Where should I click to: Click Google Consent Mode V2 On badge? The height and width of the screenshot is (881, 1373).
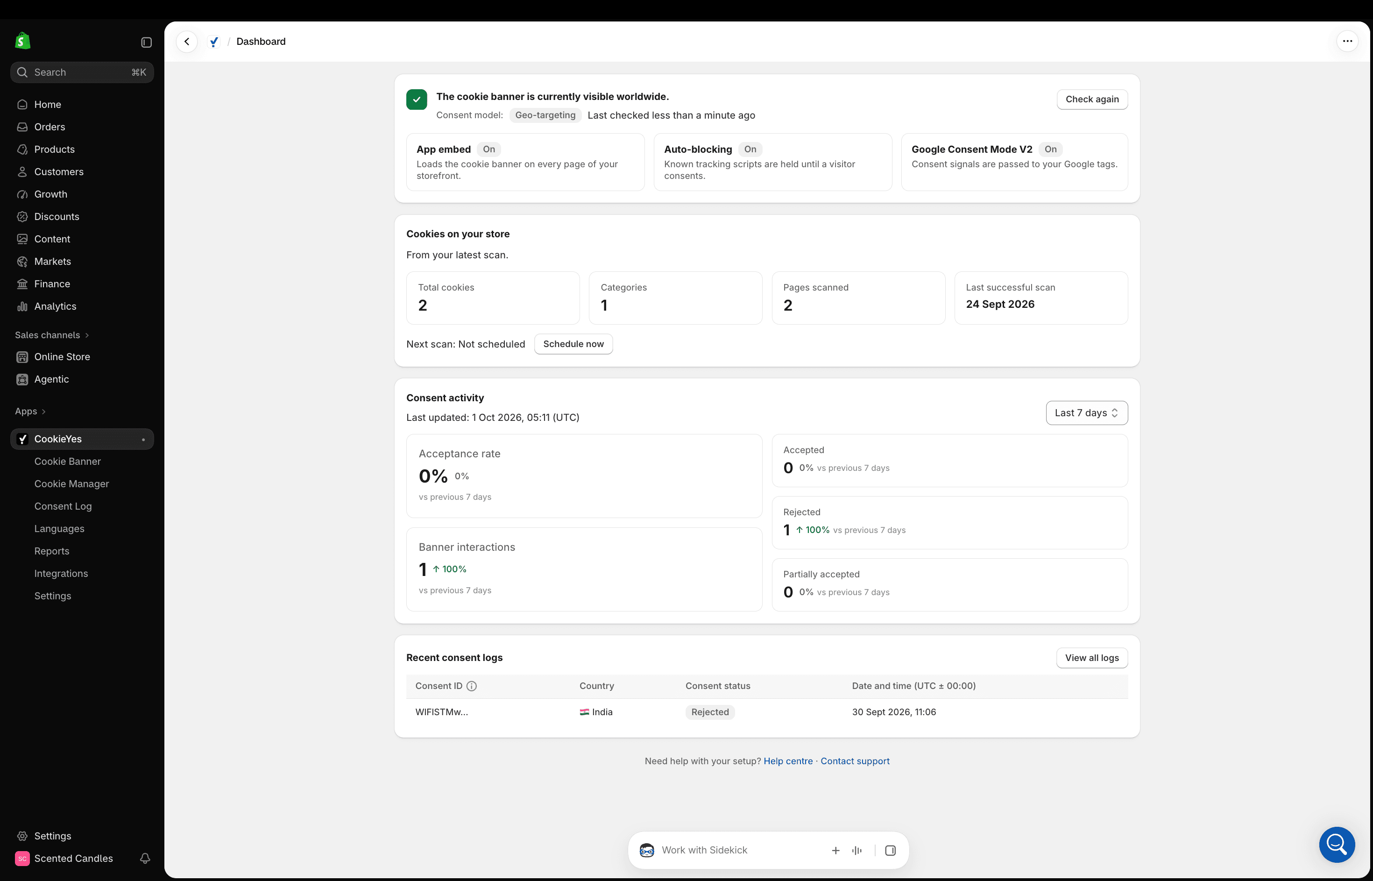pyautogui.click(x=1050, y=149)
